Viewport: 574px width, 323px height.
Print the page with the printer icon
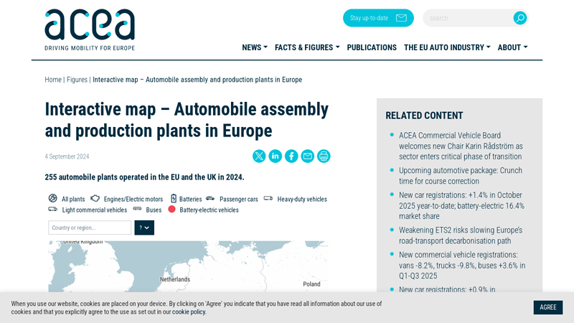click(x=324, y=156)
